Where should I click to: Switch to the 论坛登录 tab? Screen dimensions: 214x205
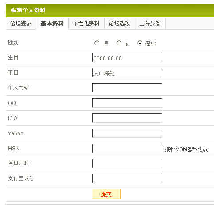click(x=21, y=24)
